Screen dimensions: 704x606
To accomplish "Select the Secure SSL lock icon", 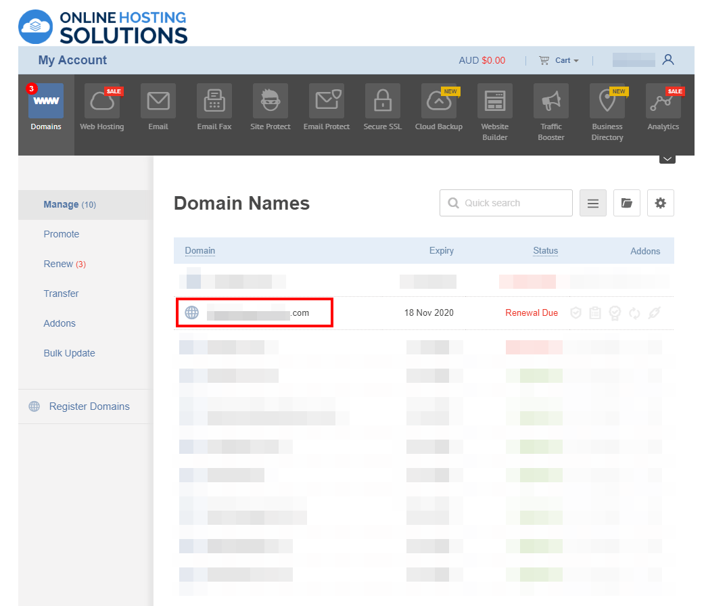I will 382,101.
